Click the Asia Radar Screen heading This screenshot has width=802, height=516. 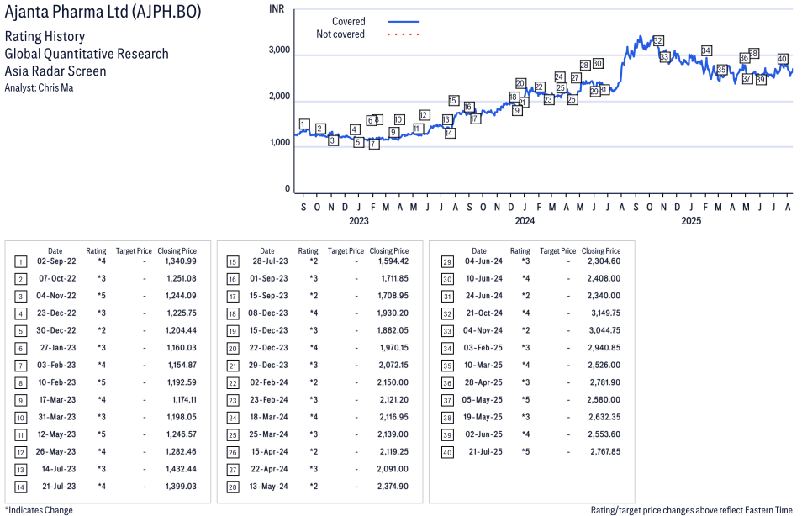coord(55,71)
